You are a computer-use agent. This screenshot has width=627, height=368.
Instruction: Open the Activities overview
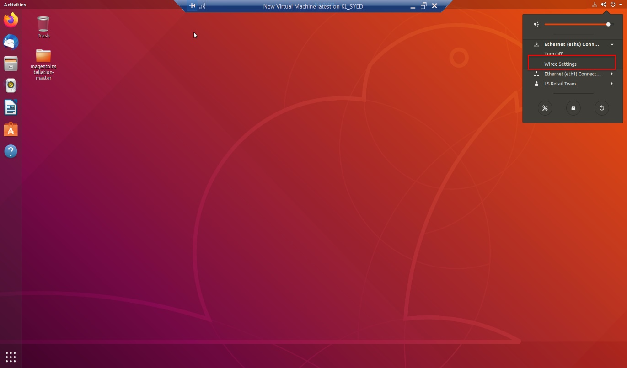[x=15, y=5]
